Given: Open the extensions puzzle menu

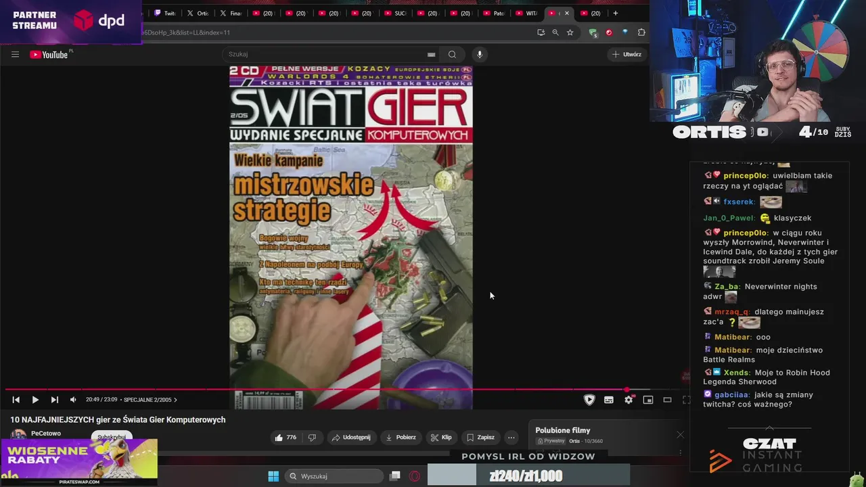Looking at the screenshot, I should coord(641,32).
